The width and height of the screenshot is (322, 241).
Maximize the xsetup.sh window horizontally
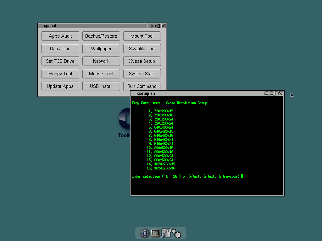click(x=271, y=94)
